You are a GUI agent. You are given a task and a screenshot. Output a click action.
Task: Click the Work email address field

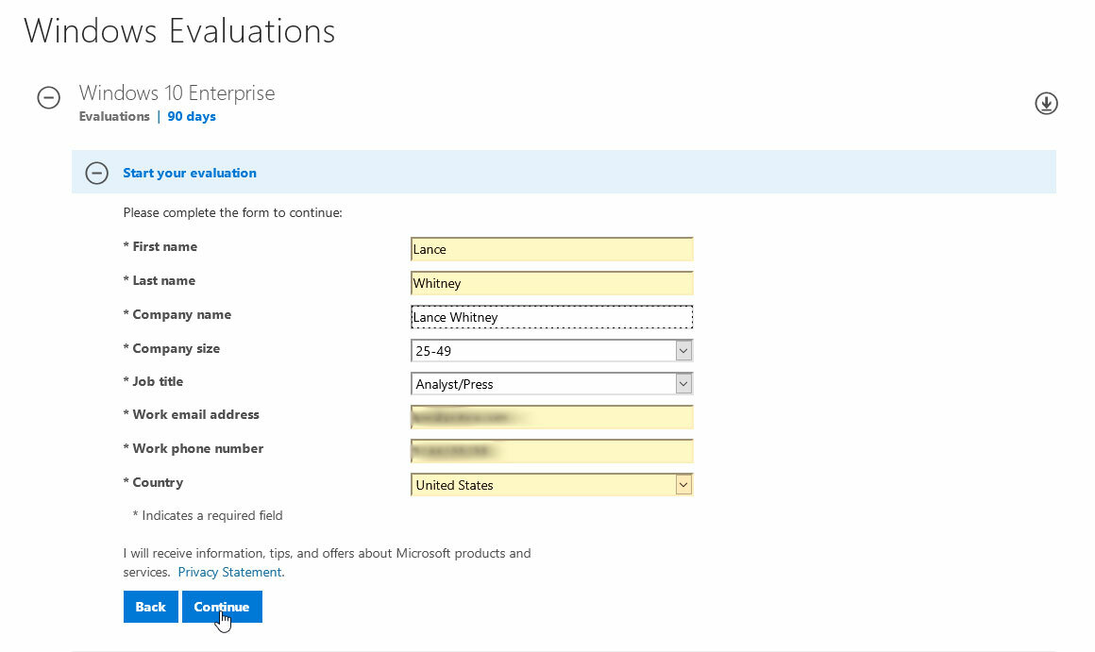pos(551,417)
